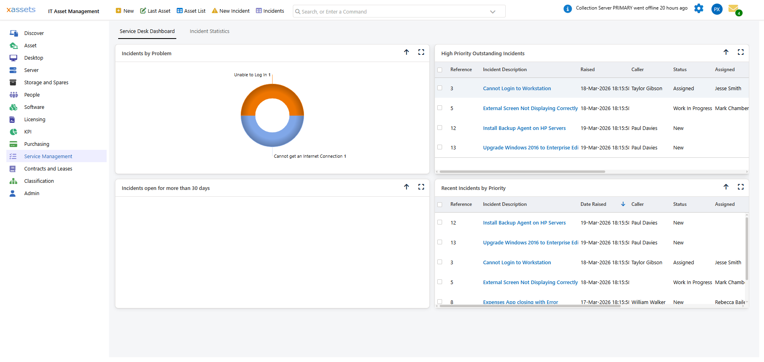Collapse the Incidents by Problem panel upward
764x362 pixels.
tap(407, 52)
